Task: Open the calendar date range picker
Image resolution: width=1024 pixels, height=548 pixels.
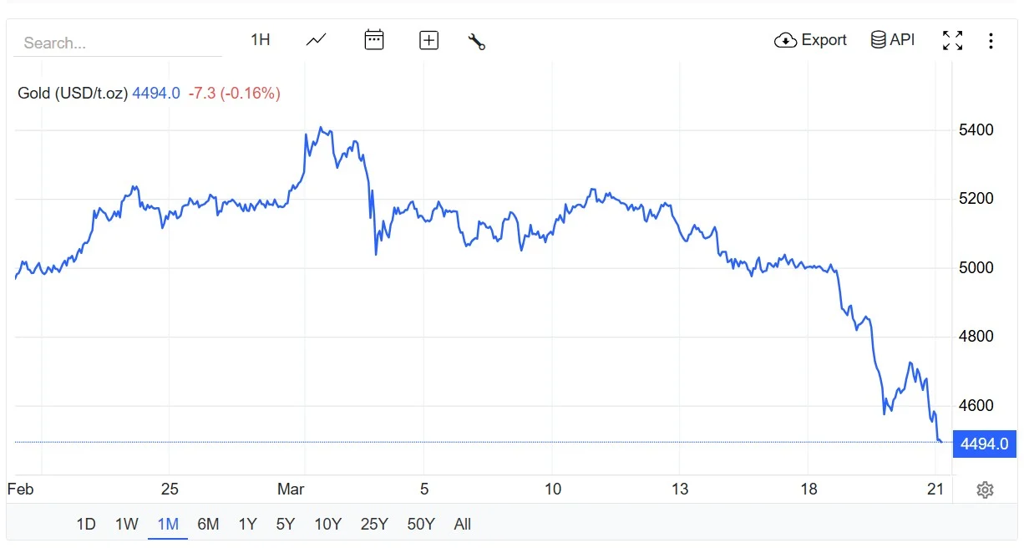Action: point(374,40)
